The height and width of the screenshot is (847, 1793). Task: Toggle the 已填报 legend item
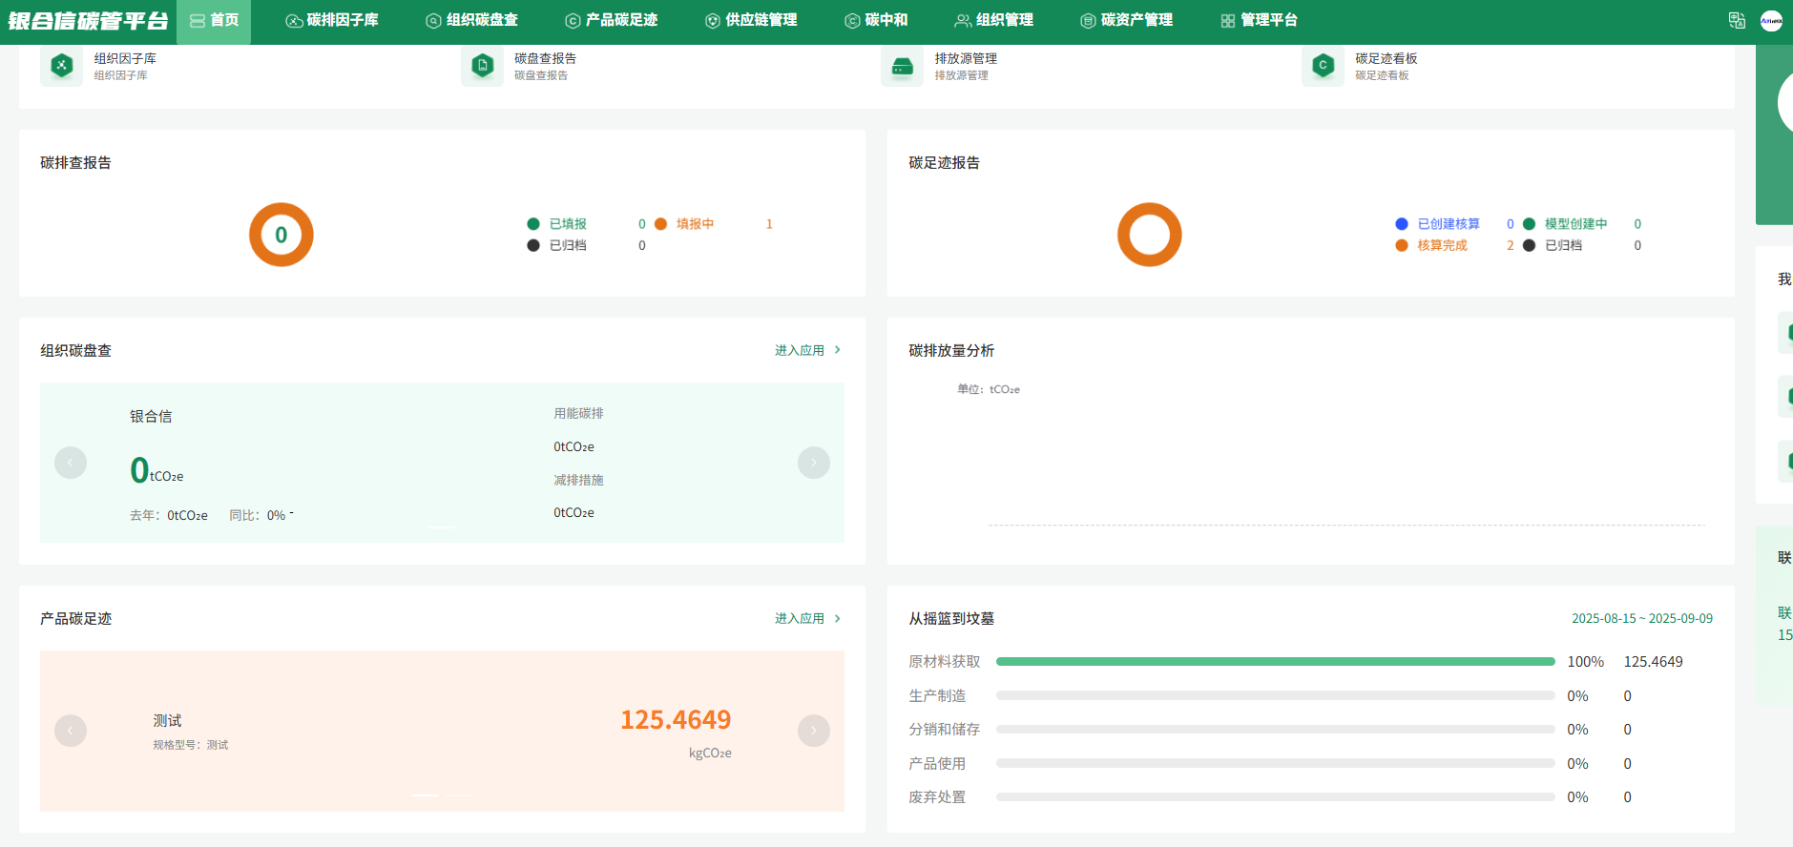[x=558, y=224]
